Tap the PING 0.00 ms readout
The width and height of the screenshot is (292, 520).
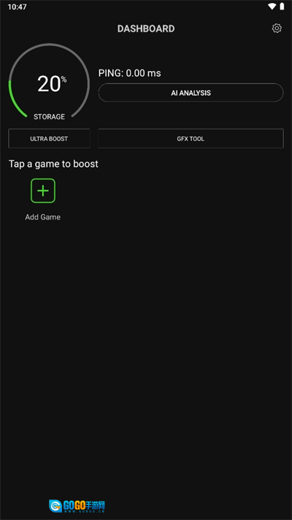point(129,73)
